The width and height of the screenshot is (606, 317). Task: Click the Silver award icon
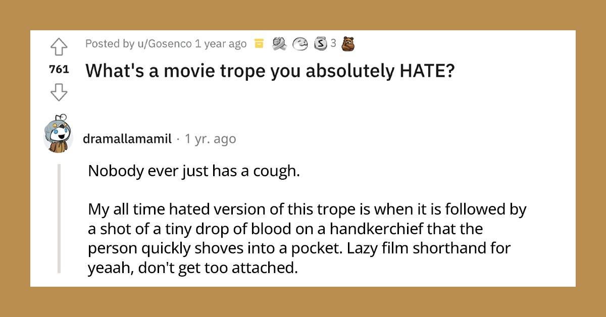coord(321,44)
